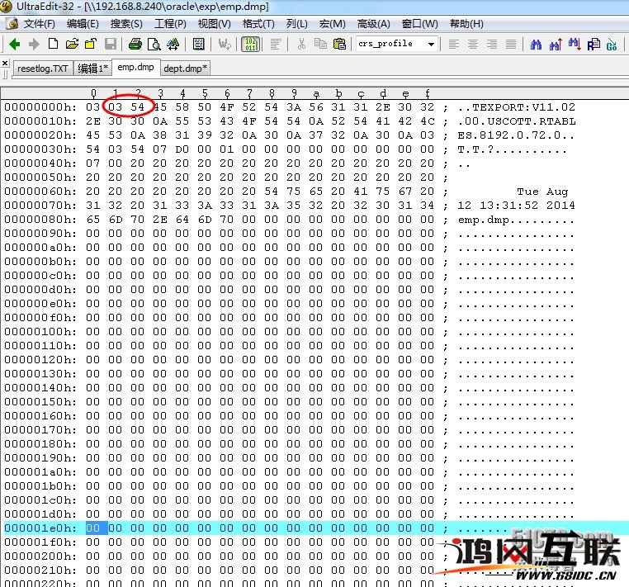The width and height of the screenshot is (629, 587).
Task: Open Find with the binoculars icon
Action: pos(536,44)
